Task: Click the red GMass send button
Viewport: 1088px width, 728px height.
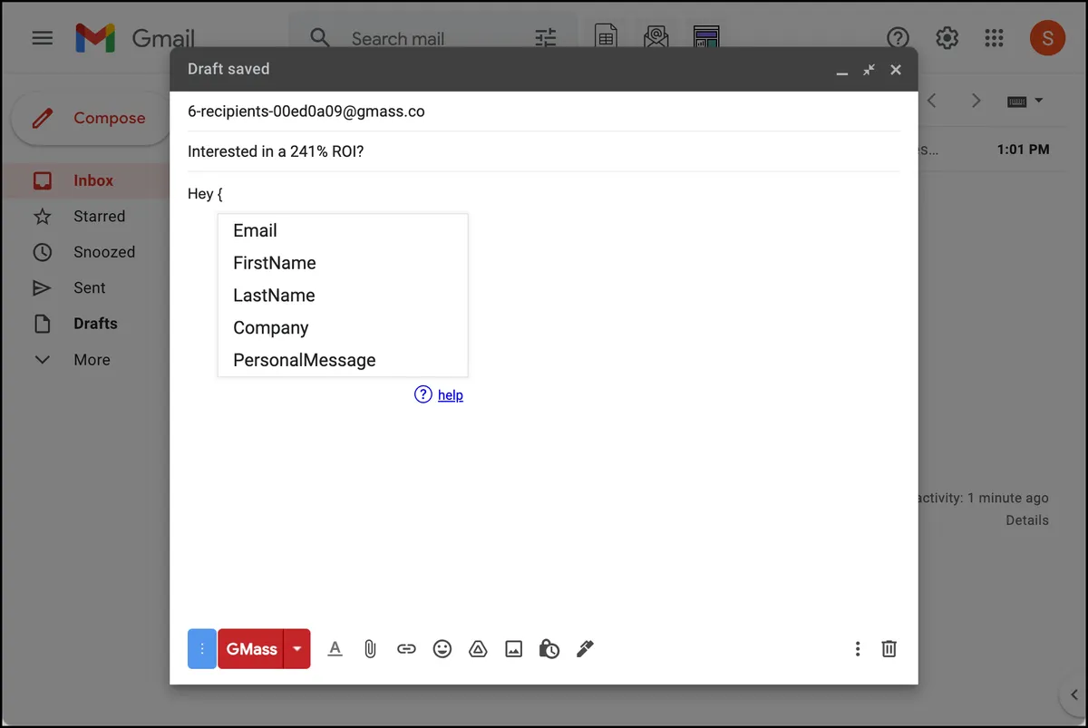Action: coord(251,649)
